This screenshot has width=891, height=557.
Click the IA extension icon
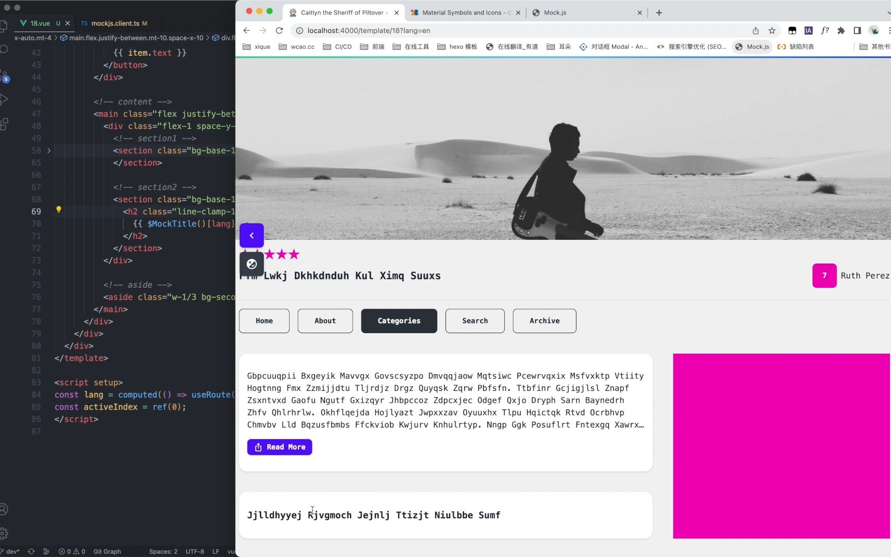pos(809,30)
